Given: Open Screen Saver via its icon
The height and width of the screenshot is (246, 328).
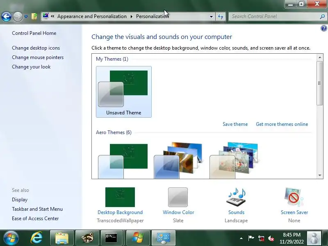Looking at the screenshot, I should click(294, 197).
